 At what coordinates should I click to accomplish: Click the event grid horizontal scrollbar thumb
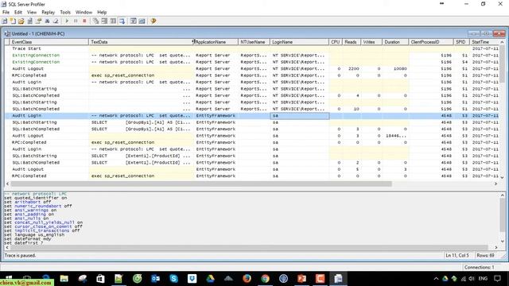[x=201, y=184]
